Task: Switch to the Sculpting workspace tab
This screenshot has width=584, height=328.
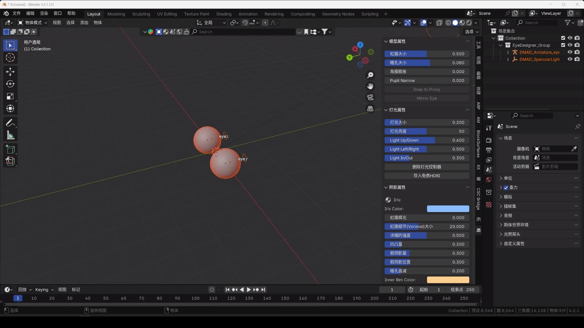Action: (141, 14)
